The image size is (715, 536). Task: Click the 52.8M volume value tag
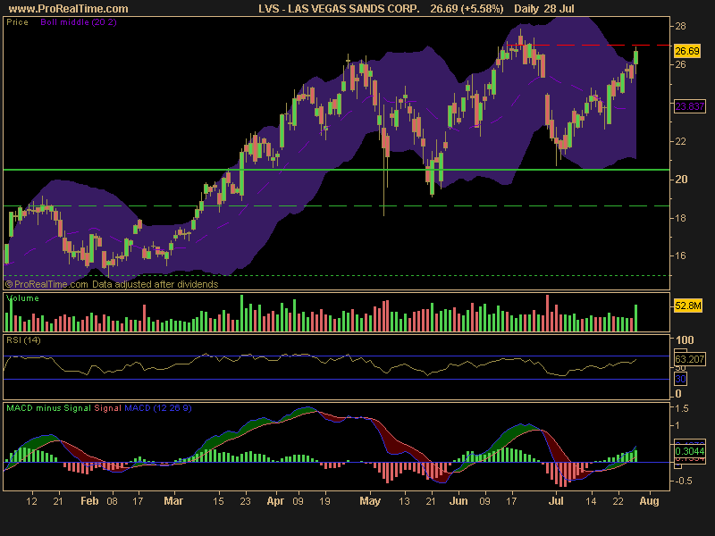tap(687, 306)
